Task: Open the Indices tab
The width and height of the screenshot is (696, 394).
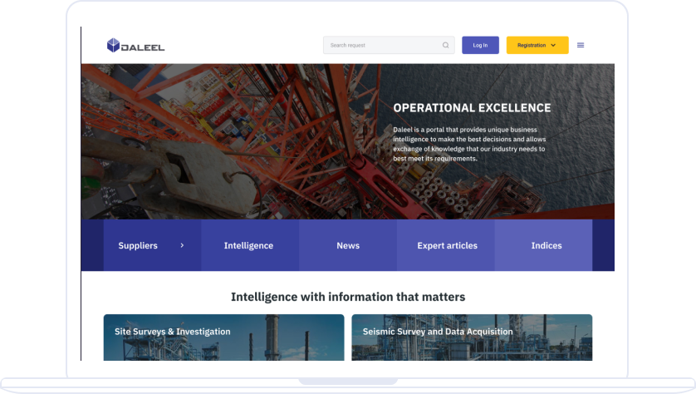Action: pos(544,246)
